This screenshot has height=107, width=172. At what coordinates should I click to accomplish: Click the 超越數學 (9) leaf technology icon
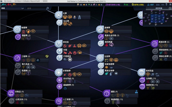(59, 87)
